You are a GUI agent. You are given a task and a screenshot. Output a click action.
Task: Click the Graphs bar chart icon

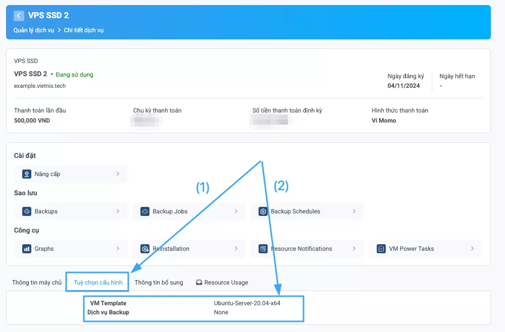pyautogui.click(x=27, y=249)
